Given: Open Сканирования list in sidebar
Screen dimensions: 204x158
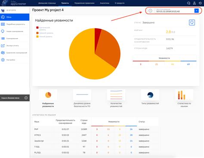Looking at the screenshot, I should click(x=15, y=39).
